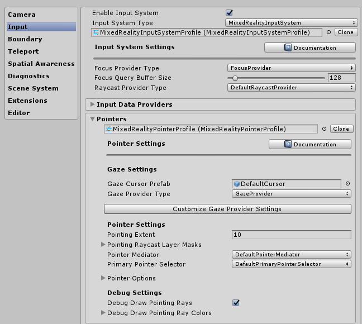Clone the MixedRealityInputSystemProfile
The height and width of the screenshot is (324, 362).
(346, 32)
